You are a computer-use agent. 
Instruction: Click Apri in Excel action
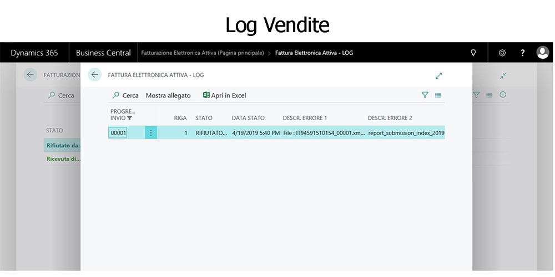click(x=224, y=95)
